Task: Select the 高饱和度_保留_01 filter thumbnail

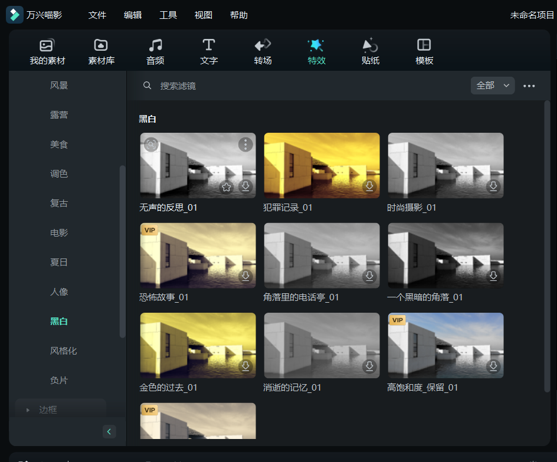Action: click(445, 345)
